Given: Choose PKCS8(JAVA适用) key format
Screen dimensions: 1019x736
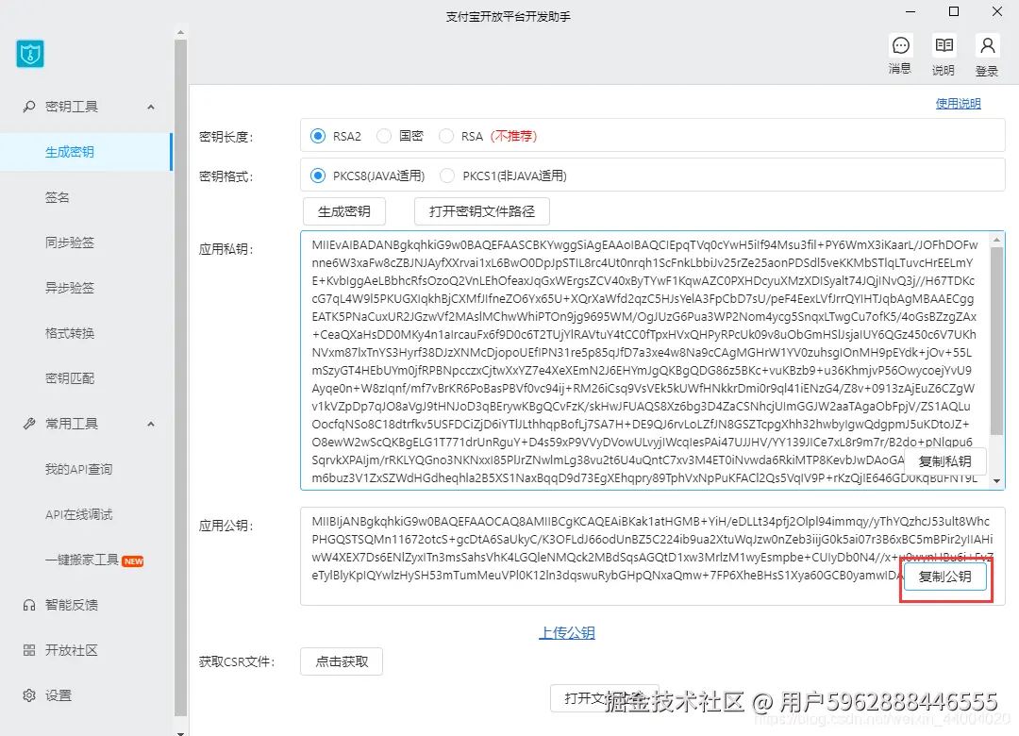Looking at the screenshot, I should 318,176.
